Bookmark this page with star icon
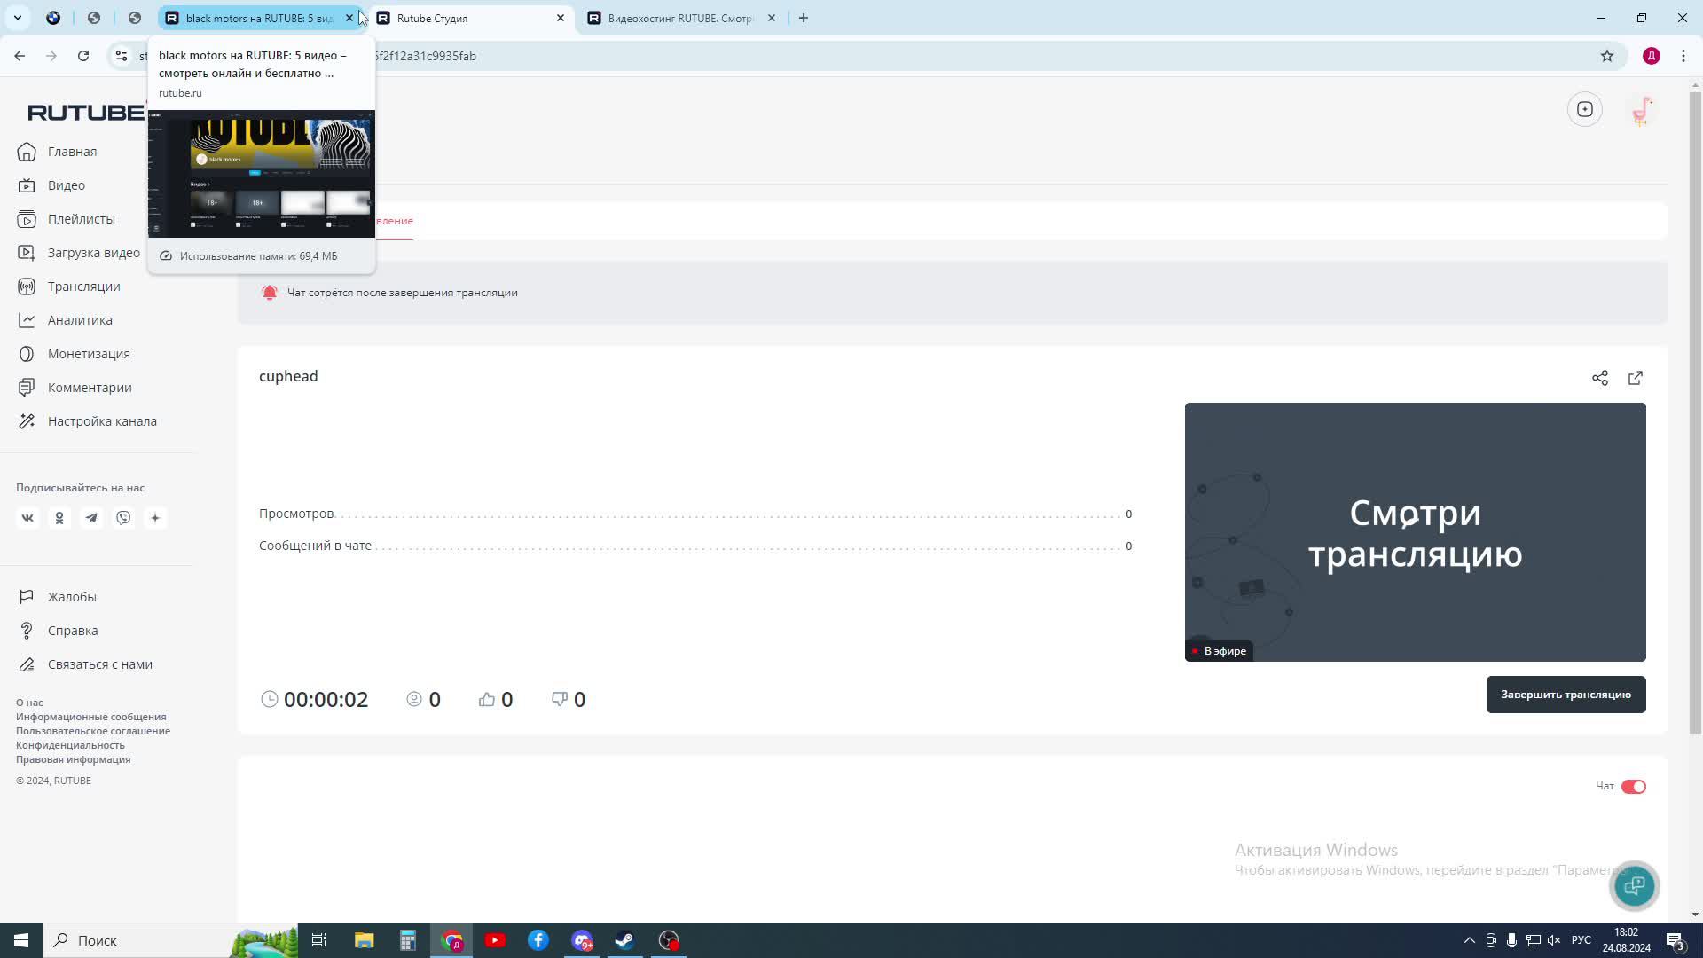 click(x=1606, y=56)
